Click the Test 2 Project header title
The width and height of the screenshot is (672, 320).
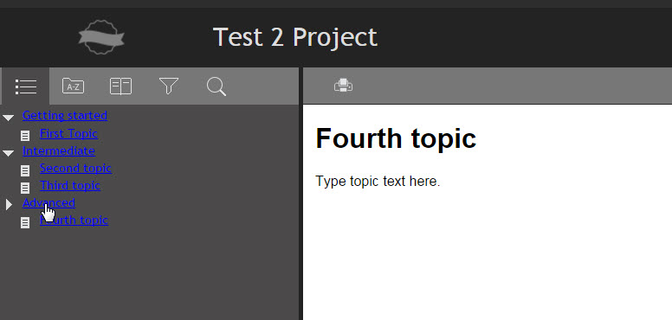[x=294, y=37]
